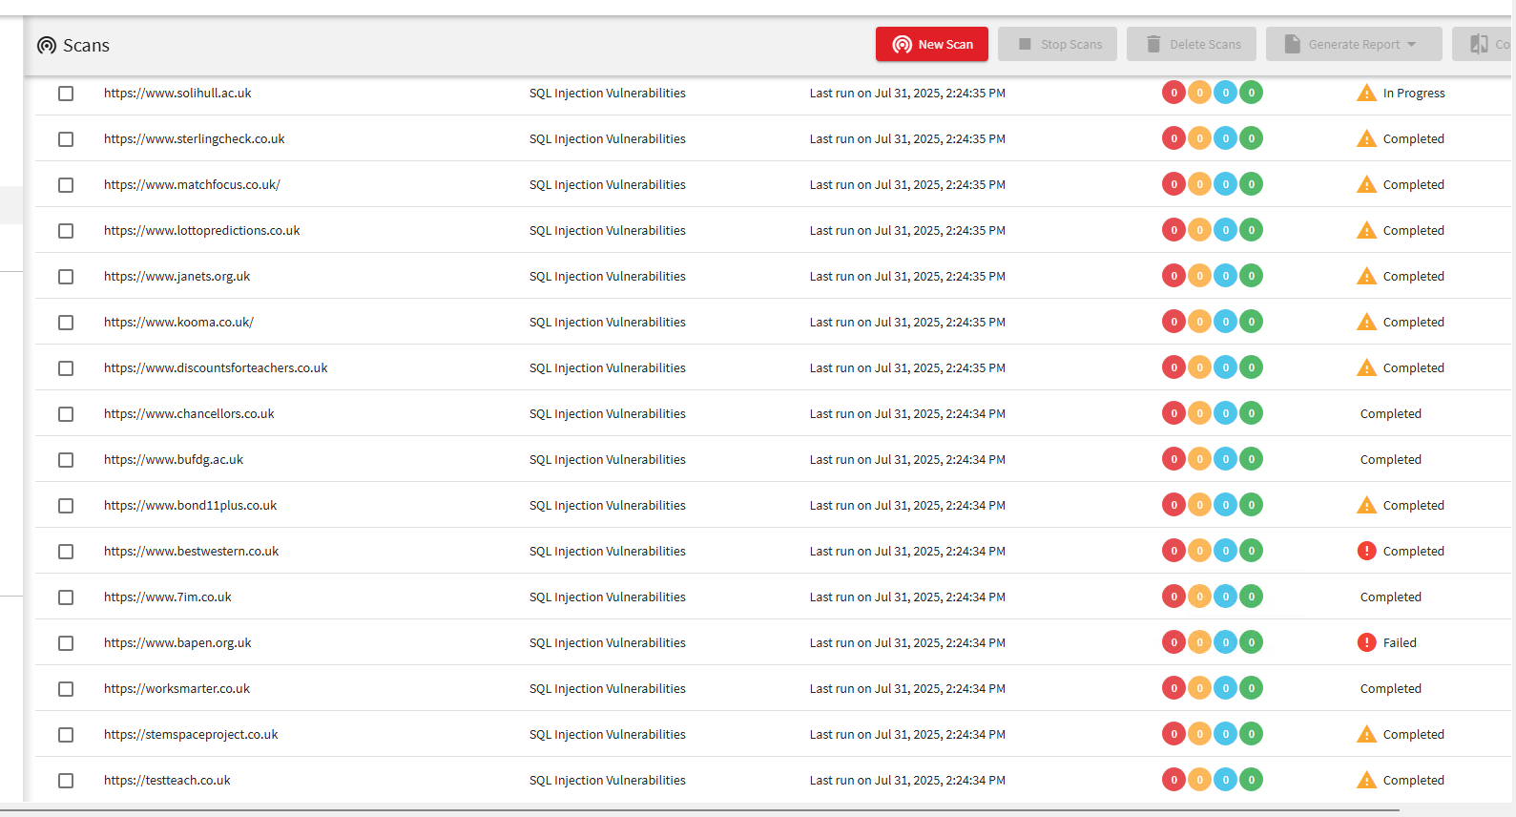Click the Generate Report document icon
Image resolution: width=1516 pixels, height=817 pixels.
(1292, 44)
